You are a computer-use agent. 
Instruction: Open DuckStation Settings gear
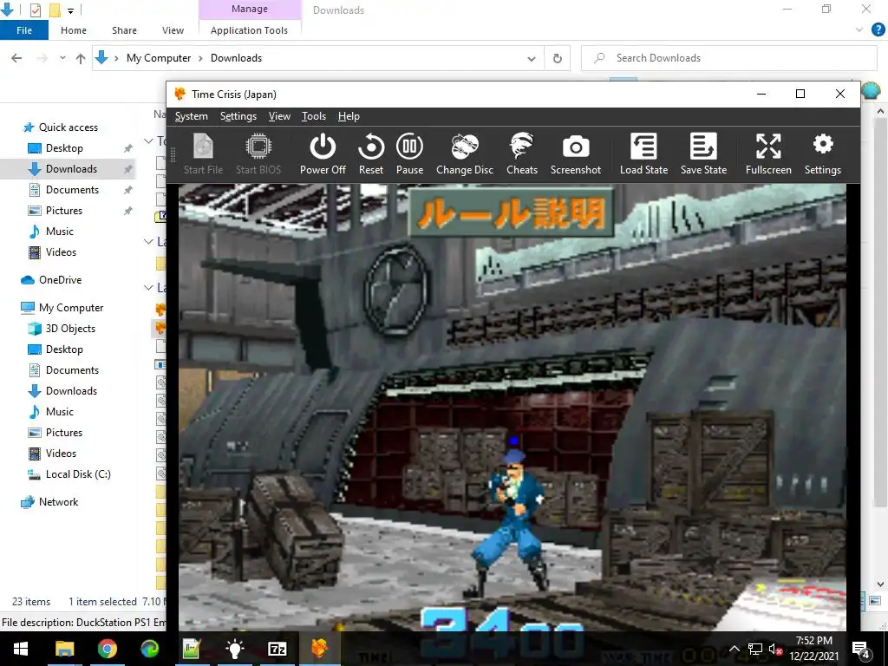[x=822, y=153]
